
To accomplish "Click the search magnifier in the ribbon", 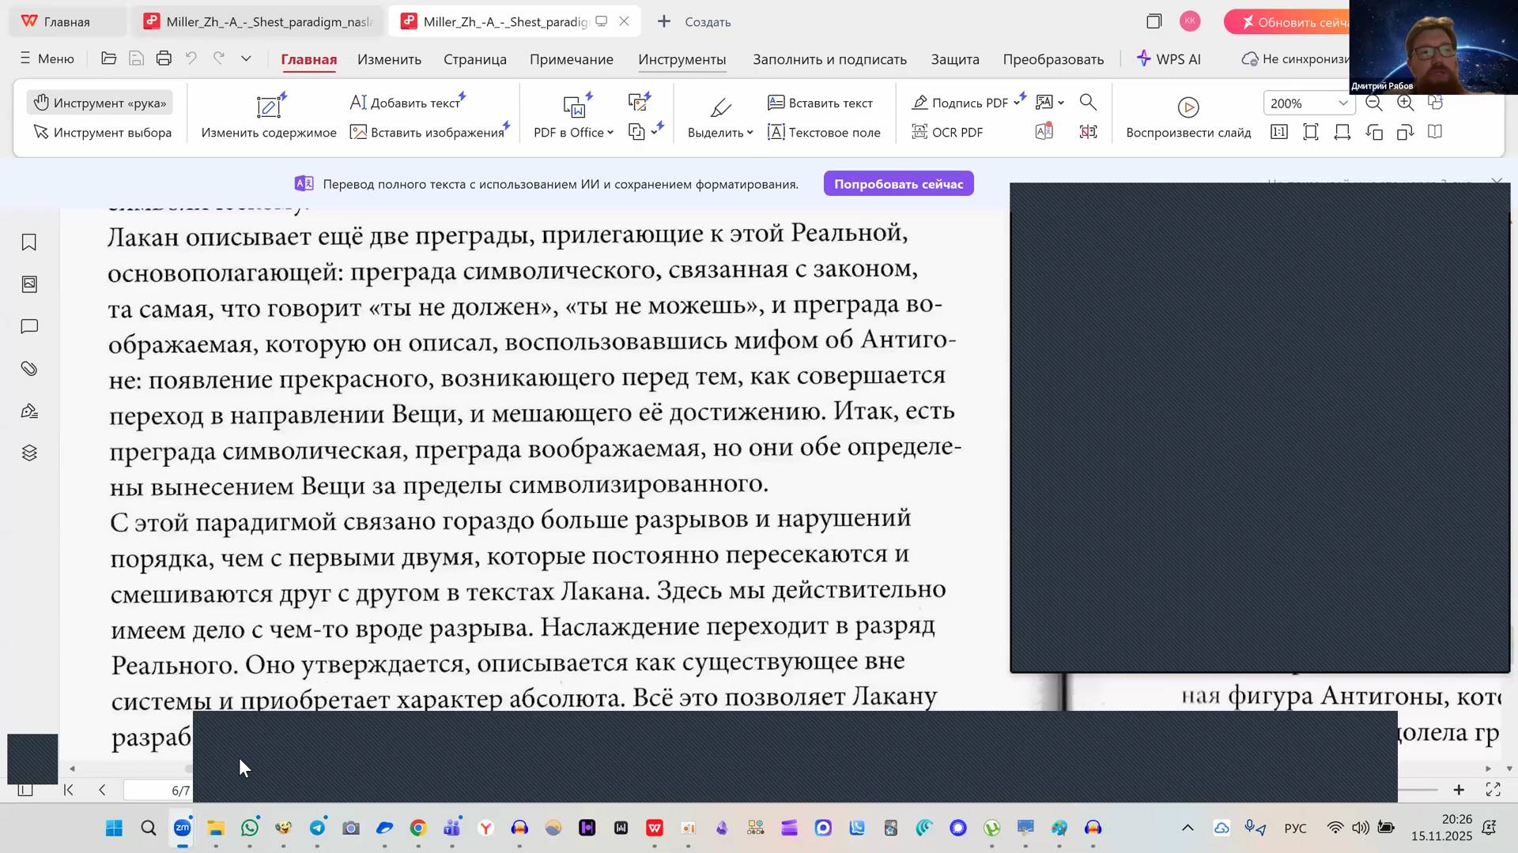I will pos(1088,102).
